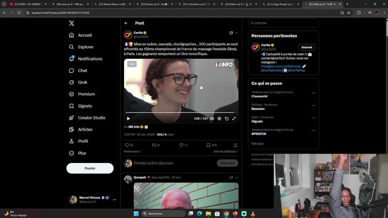388x218 pixels.
Task: Click the video progress bar
Action: coord(181,112)
